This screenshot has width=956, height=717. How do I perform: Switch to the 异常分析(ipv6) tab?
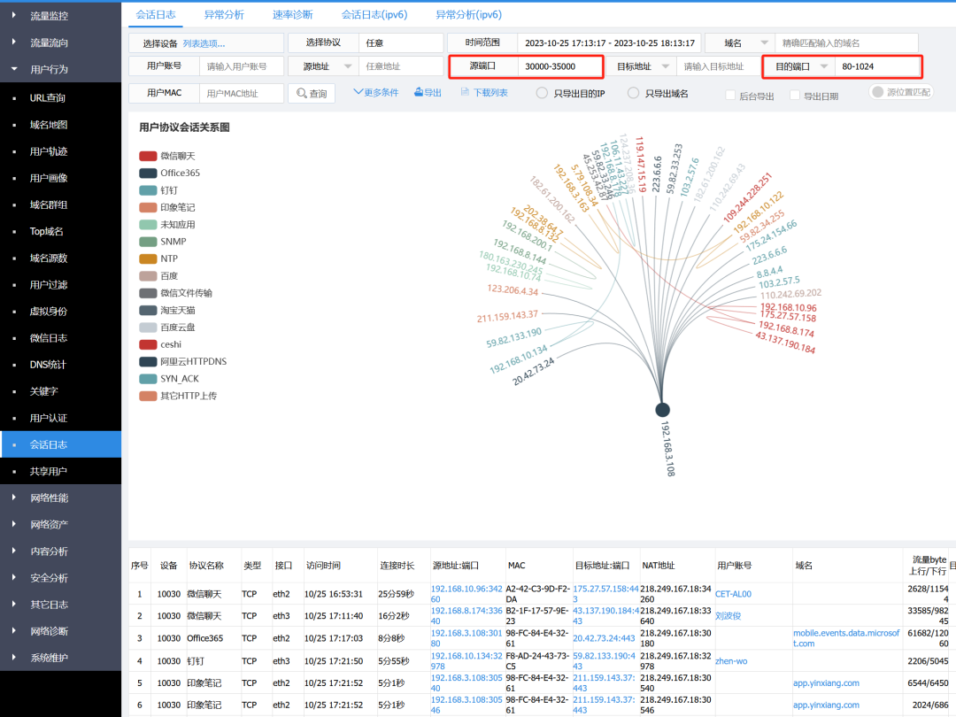point(468,15)
